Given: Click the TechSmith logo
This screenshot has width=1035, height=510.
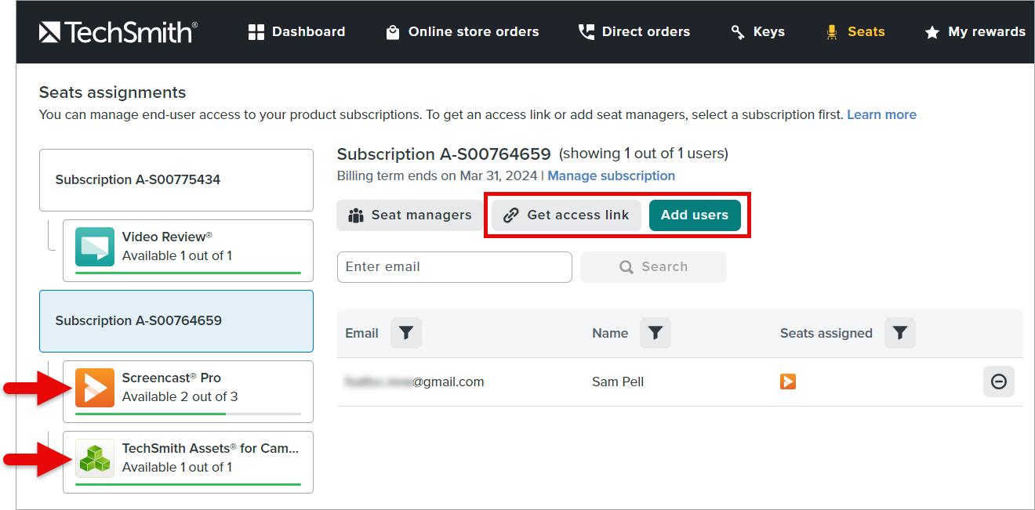Looking at the screenshot, I should tap(116, 31).
